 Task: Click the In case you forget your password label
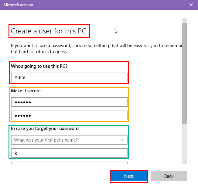coord(45,129)
